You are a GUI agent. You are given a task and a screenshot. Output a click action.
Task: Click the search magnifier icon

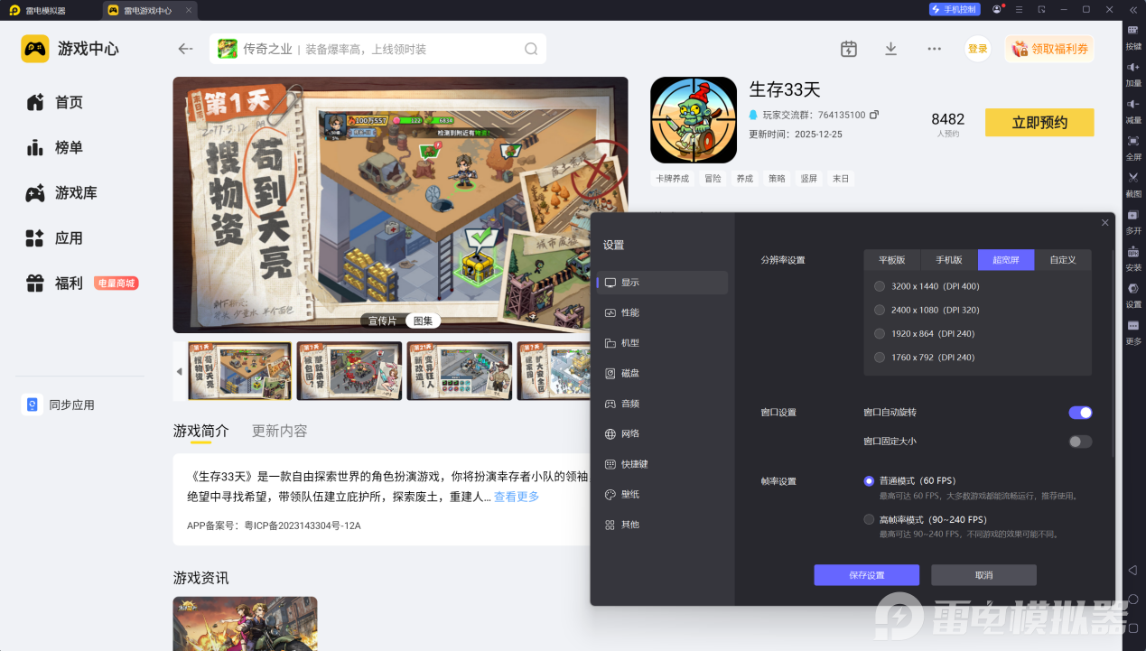pyautogui.click(x=531, y=49)
